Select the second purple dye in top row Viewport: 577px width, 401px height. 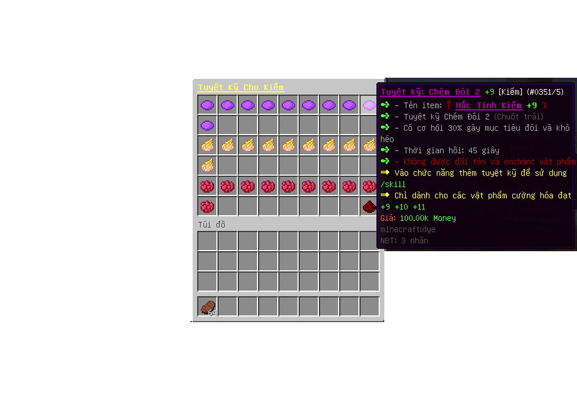pos(228,105)
